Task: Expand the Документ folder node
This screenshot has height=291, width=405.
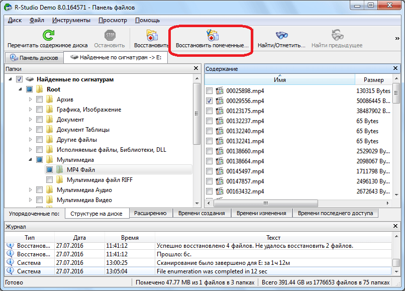Action: (30, 120)
